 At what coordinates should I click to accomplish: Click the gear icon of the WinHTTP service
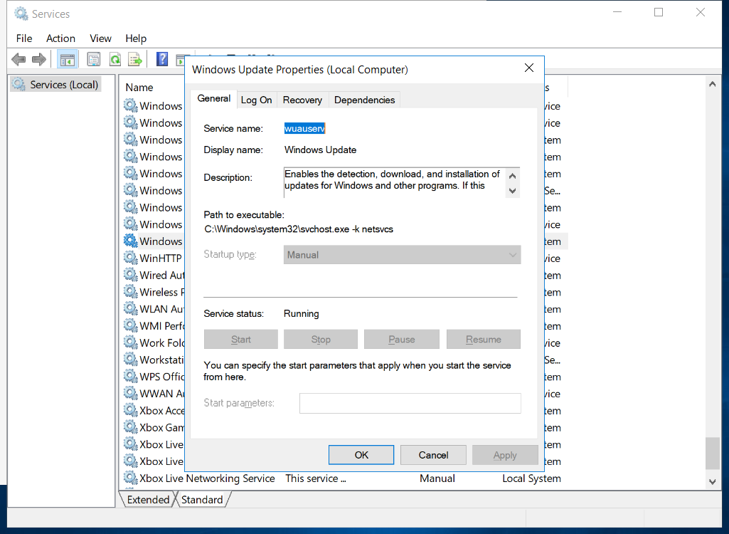[x=131, y=258]
